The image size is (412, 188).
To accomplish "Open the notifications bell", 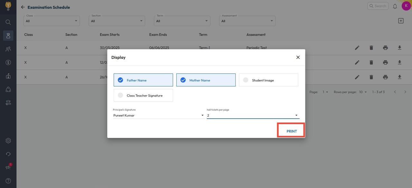I will 395,6.
